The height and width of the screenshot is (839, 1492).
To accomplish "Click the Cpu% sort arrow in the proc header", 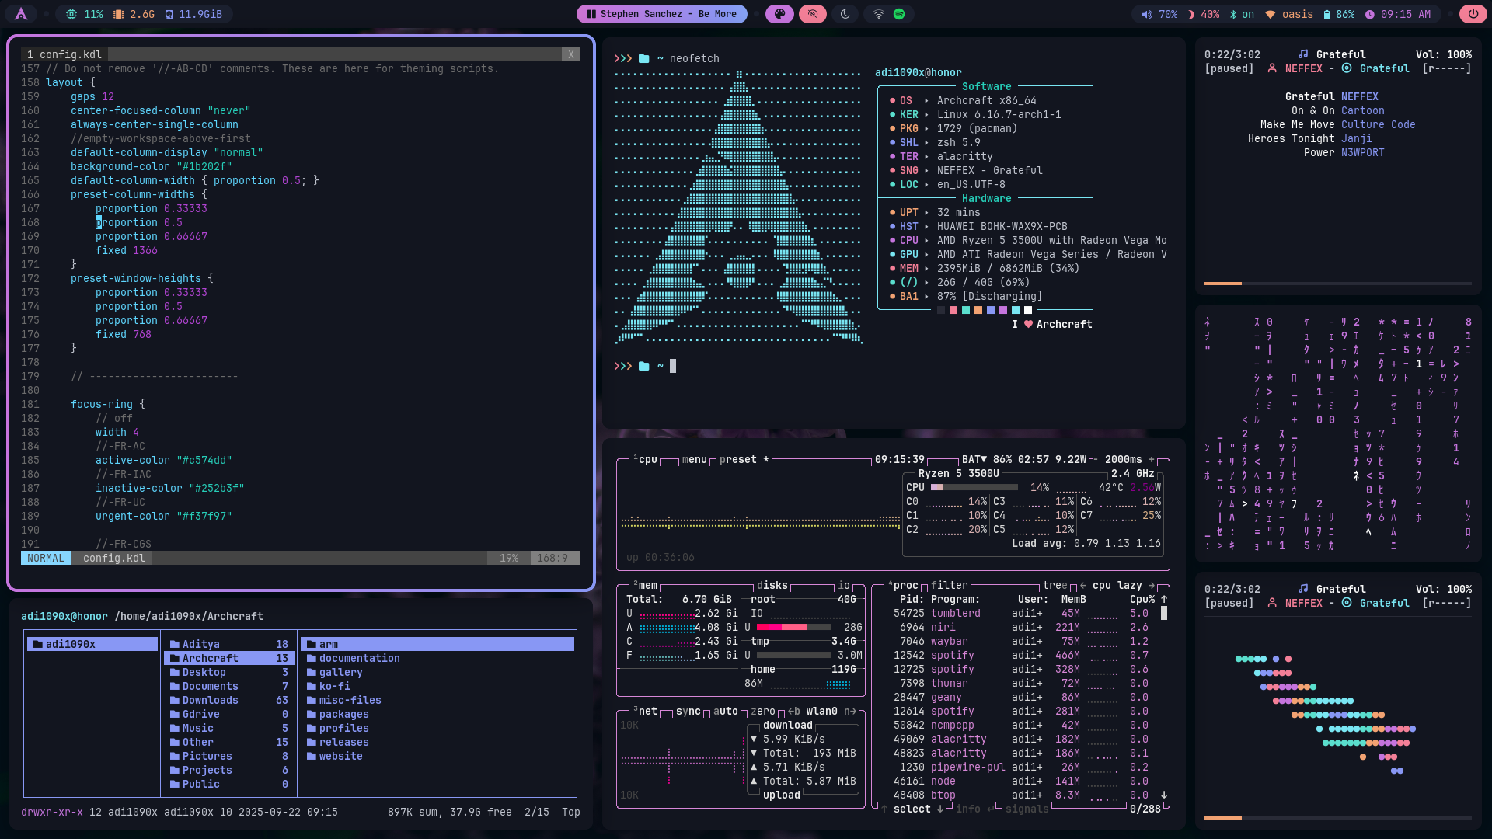I will coord(1163,600).
